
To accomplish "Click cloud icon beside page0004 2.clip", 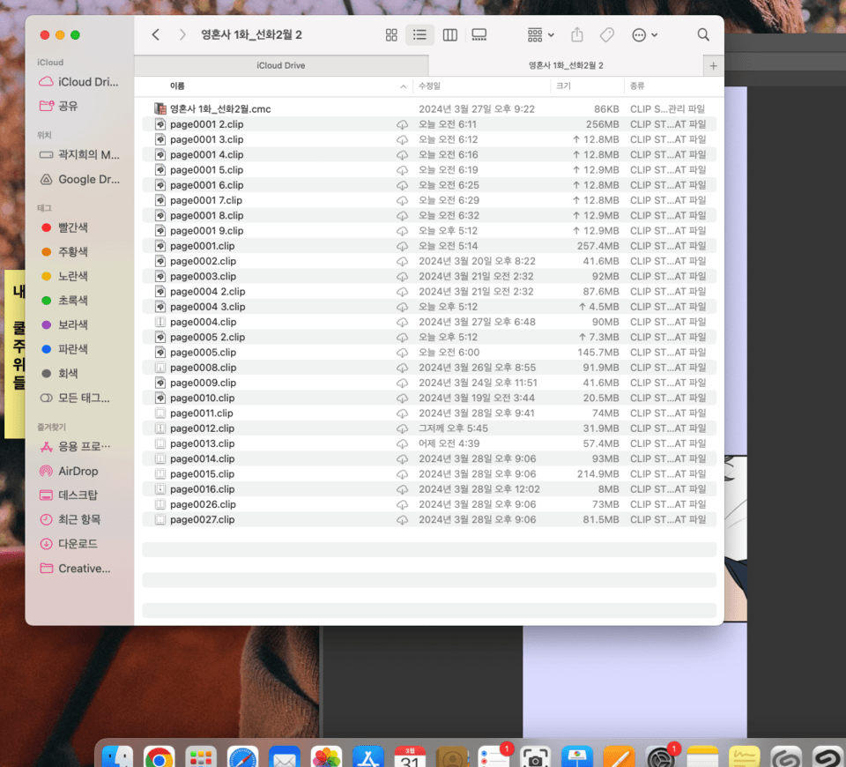I will pyautogui.click(x=402, y=292).
